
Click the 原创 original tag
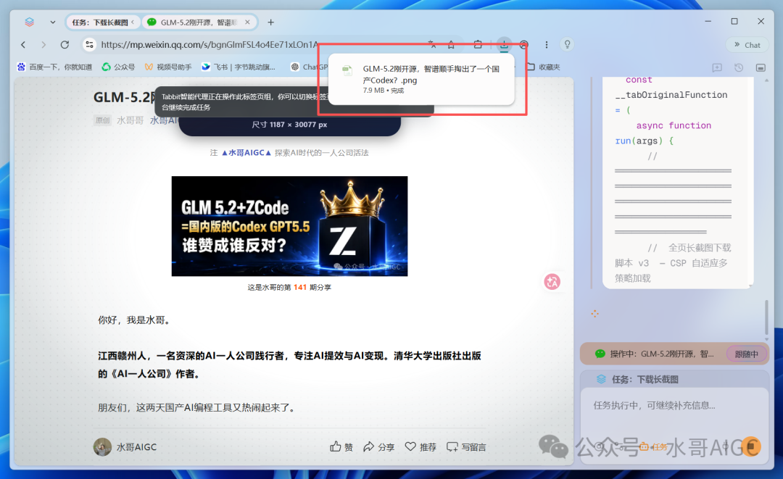pyautogui.click(x=102, y=120)
